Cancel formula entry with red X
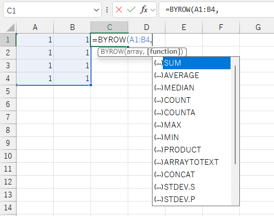The image size is (274, 216). (119, 10)
